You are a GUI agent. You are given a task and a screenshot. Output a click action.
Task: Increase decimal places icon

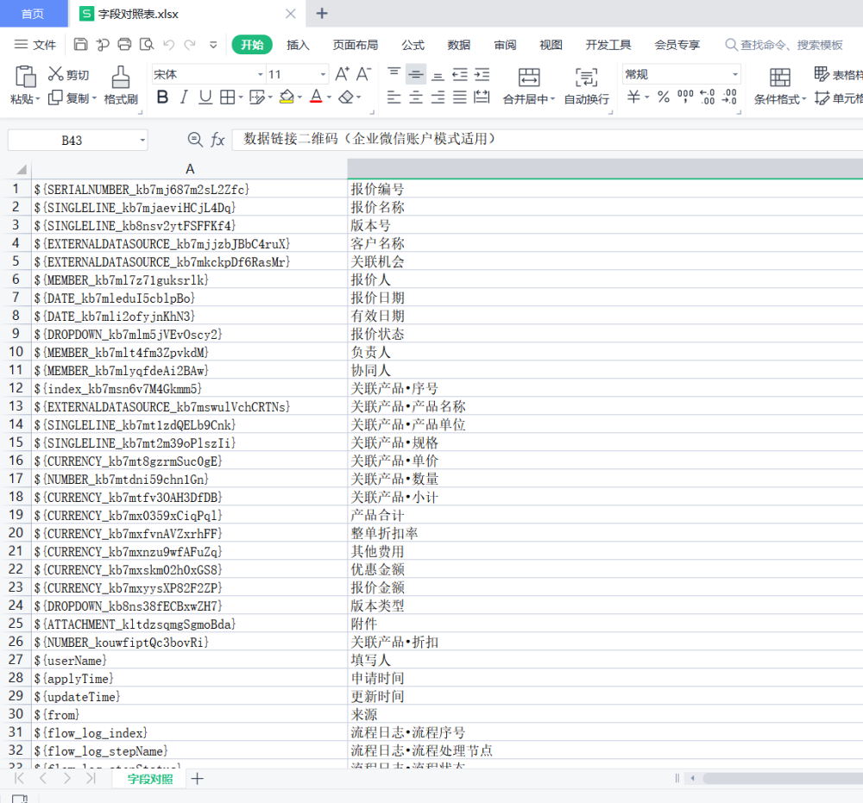click(708, 97)
